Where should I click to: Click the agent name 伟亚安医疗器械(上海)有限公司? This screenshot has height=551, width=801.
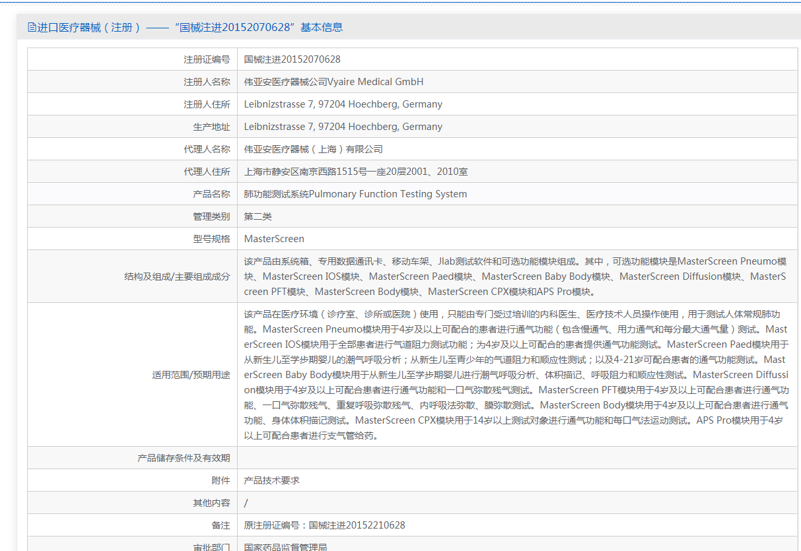pos(313,149)
